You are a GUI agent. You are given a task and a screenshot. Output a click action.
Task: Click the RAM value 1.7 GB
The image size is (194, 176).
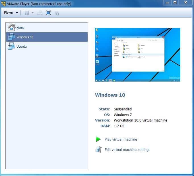(x=119, y=126)
